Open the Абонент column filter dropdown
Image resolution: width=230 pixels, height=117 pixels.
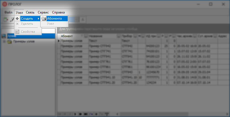[x=86, y=36]
